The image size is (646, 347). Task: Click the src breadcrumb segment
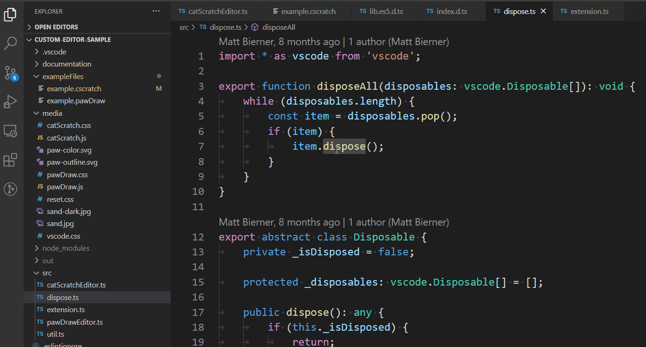point(184,27)
